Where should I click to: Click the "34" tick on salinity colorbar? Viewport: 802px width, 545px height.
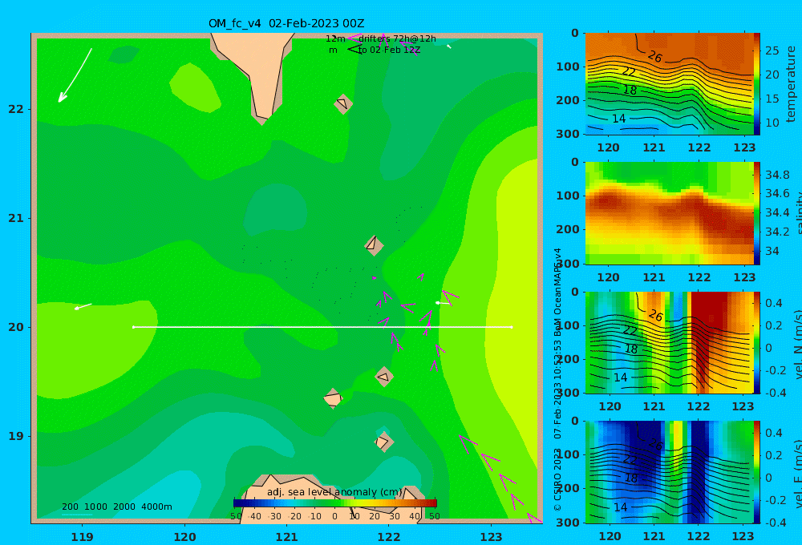772,251
